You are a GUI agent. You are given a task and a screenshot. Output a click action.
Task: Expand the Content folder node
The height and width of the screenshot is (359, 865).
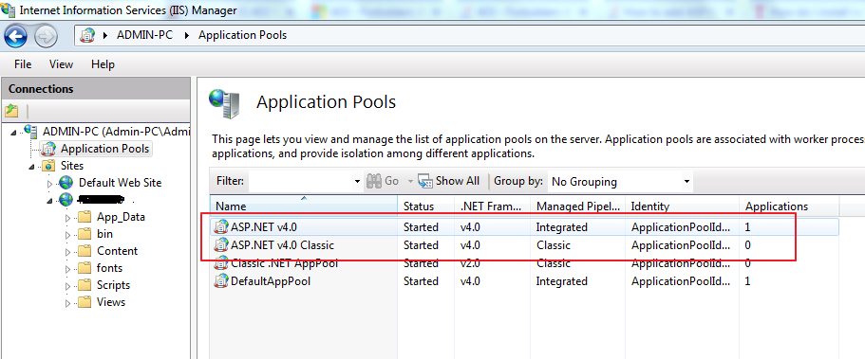pos(67,252)
